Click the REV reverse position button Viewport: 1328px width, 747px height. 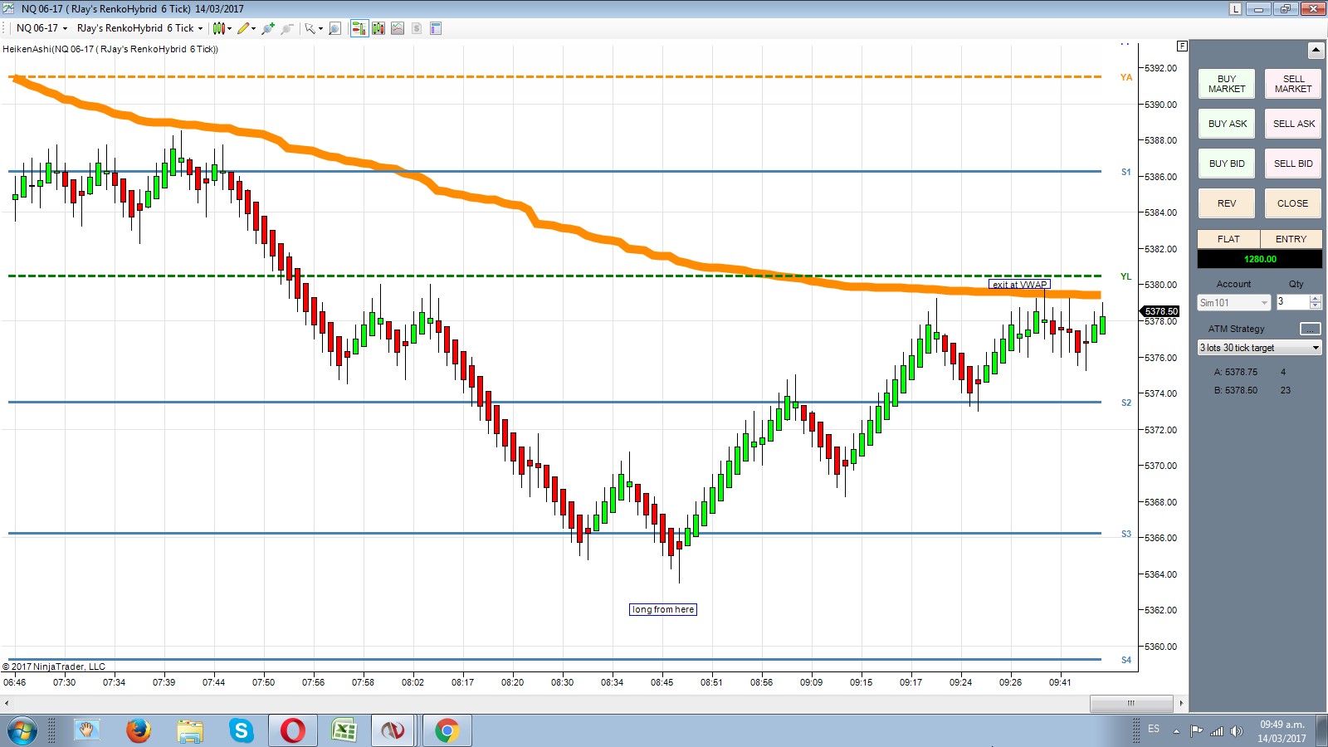[x=1227, y=203]
